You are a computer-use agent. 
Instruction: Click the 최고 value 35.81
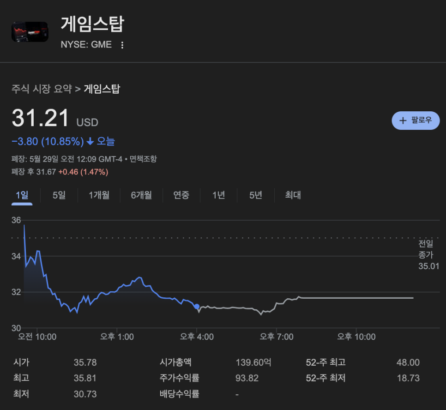[x=85, y=378]
